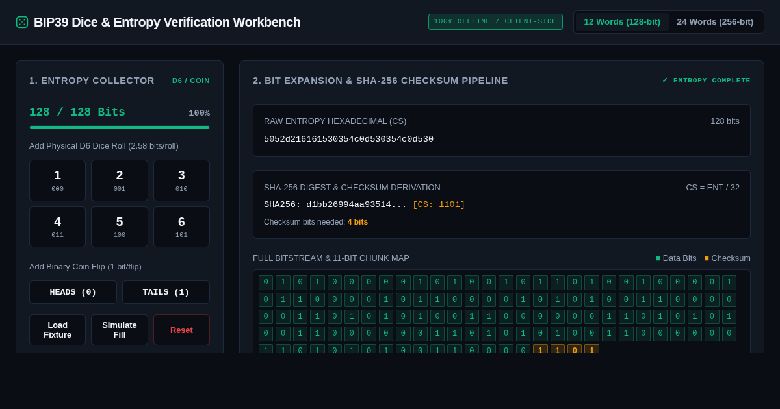This screenshot has height=409, width=780.
Task: Click the 100% OFFLINE / CLIENT-SIDE badge
Action: coord(495,21)
